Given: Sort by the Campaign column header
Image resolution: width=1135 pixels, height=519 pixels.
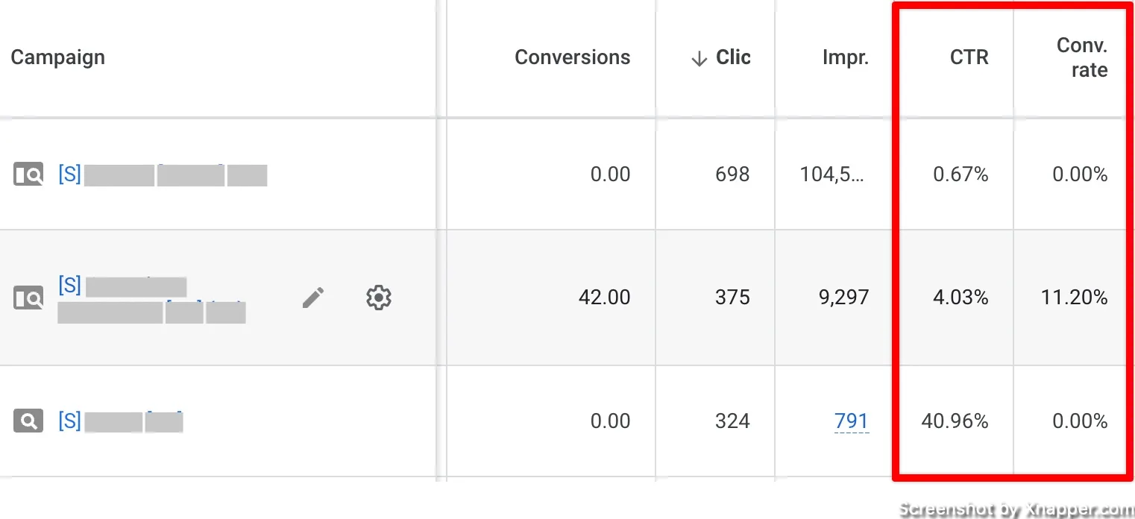Looking at the screenshot, I should [x=58, y=57].
